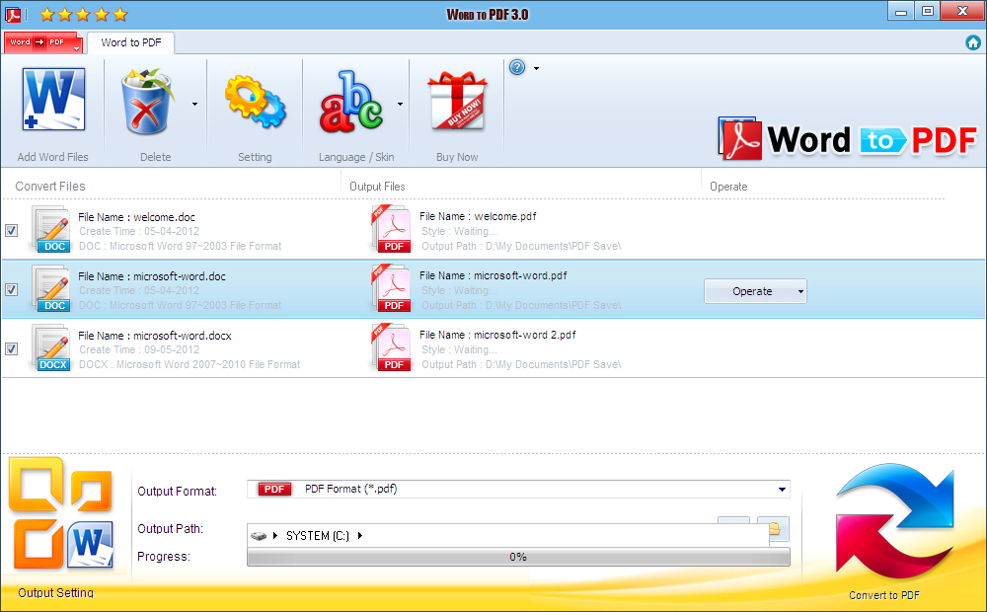Screen dimensions: 987x612
Task: Open Setting via the gears icon
Action: click(x=255, y=102)
